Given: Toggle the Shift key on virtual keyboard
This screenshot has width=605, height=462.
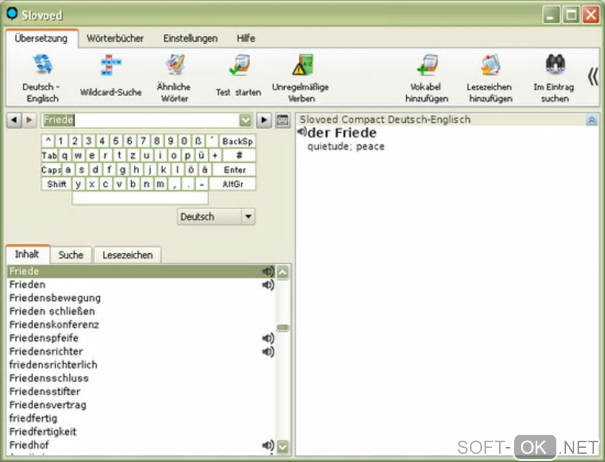Looking at the screenshot, I should click(x=56, y=184).
